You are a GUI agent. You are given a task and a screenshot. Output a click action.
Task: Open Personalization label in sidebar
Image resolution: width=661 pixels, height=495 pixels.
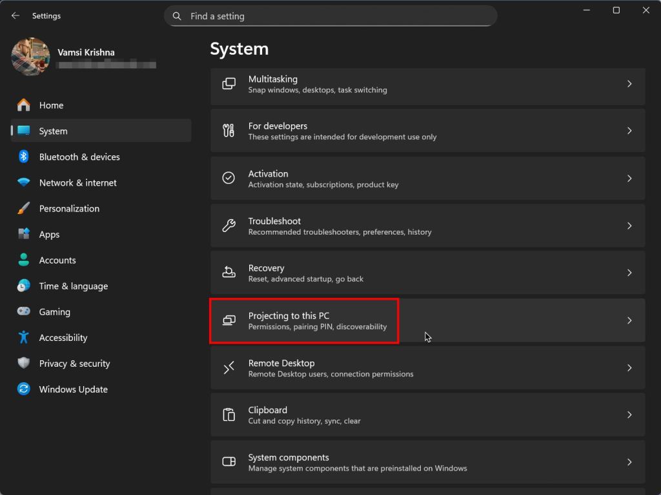(69, 209)
